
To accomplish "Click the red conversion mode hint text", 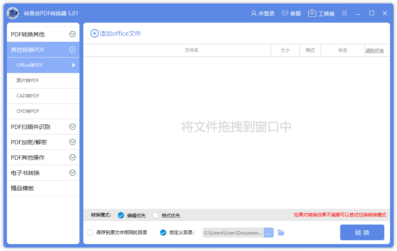I will click(x=340, y=215).
